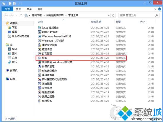Open Quick Access Toolbar customize dropdown
163x122 pixels.
(x=18, y=4)
